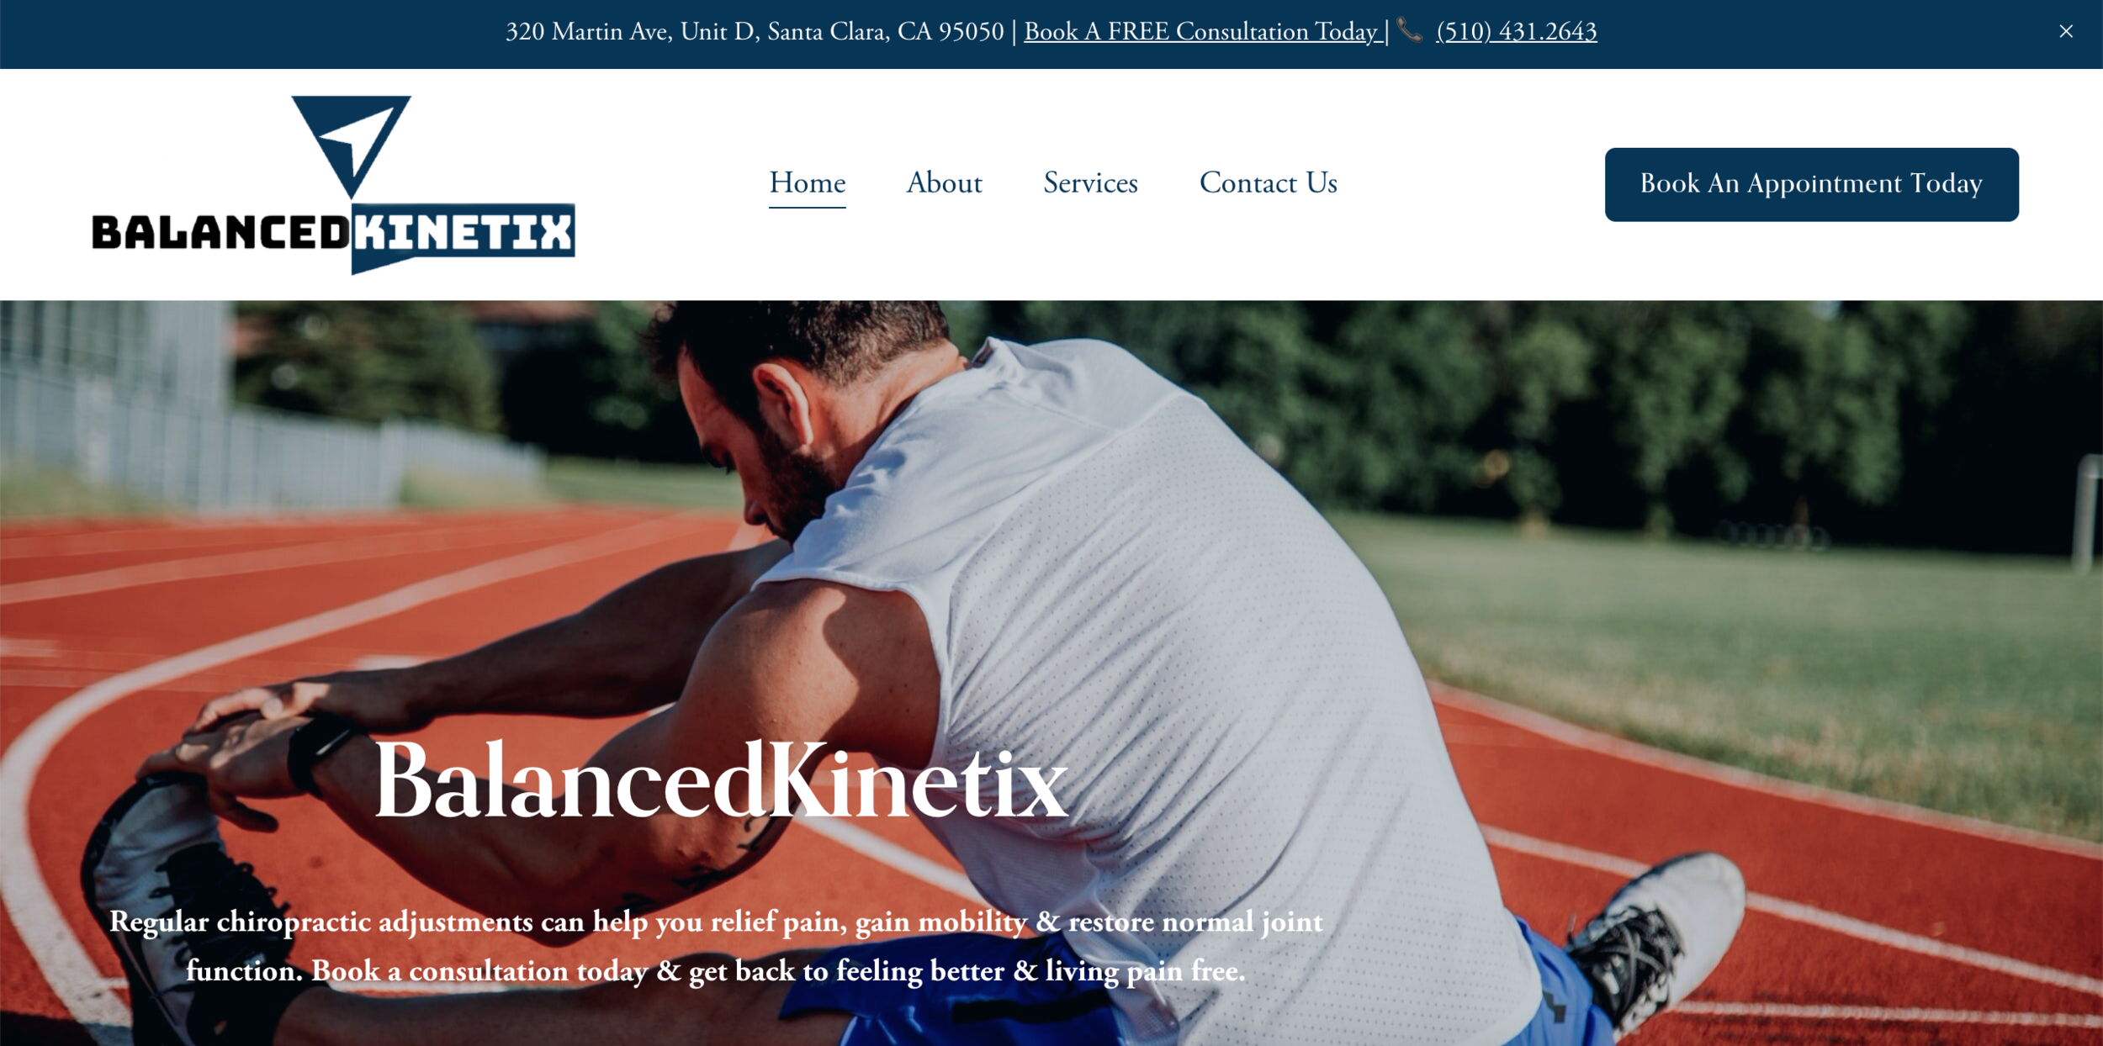
Task: Click the BALANCED wordmark in the logo
Action: (x=220, y=233)
